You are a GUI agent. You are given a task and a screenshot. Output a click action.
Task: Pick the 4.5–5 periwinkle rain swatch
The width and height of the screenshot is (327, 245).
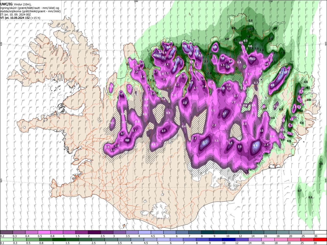pyautogui.click(x=150, y=239)
